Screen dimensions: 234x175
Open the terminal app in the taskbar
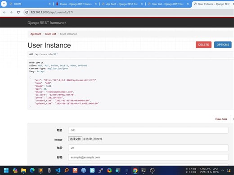(144, 171)
